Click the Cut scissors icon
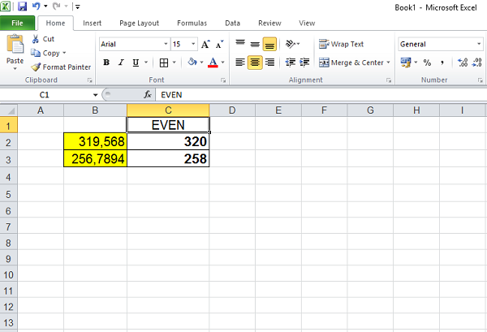This screenshot has width=487, height=332. 37,39
